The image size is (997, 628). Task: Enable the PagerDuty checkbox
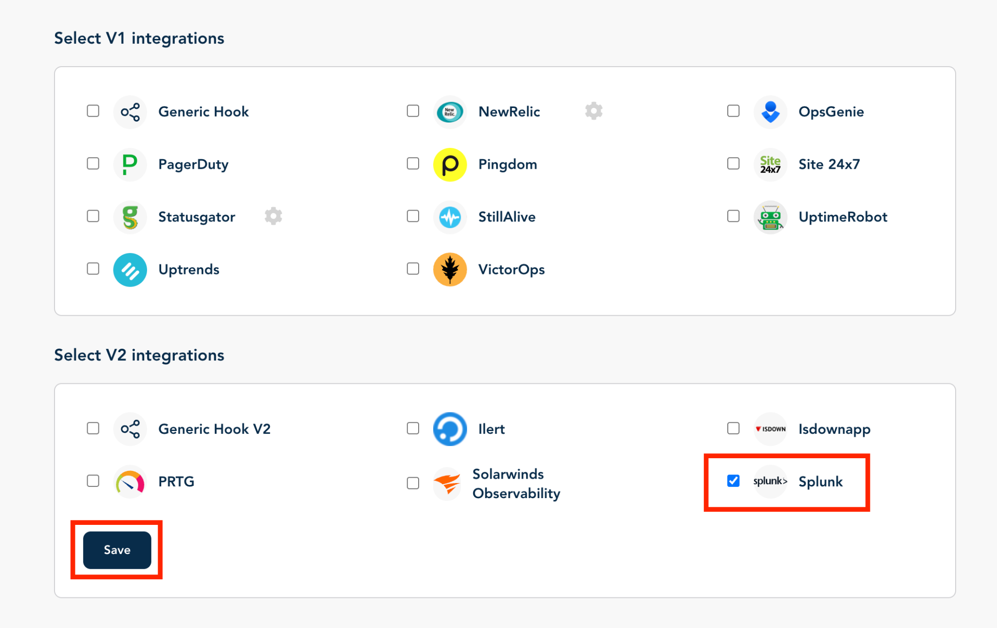pos(93,163)
